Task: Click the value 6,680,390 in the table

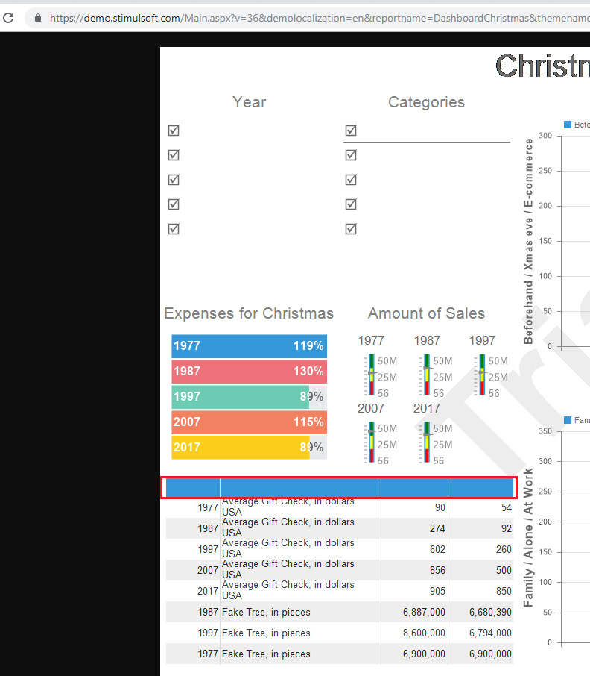Action: [490, 612]
